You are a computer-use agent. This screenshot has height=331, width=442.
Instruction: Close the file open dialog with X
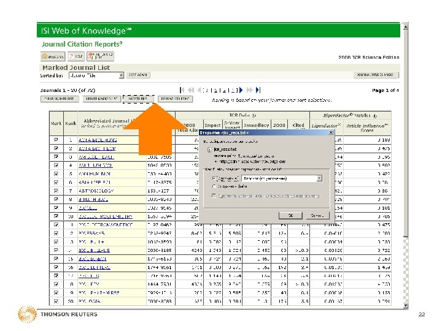(x=331, y=132)
